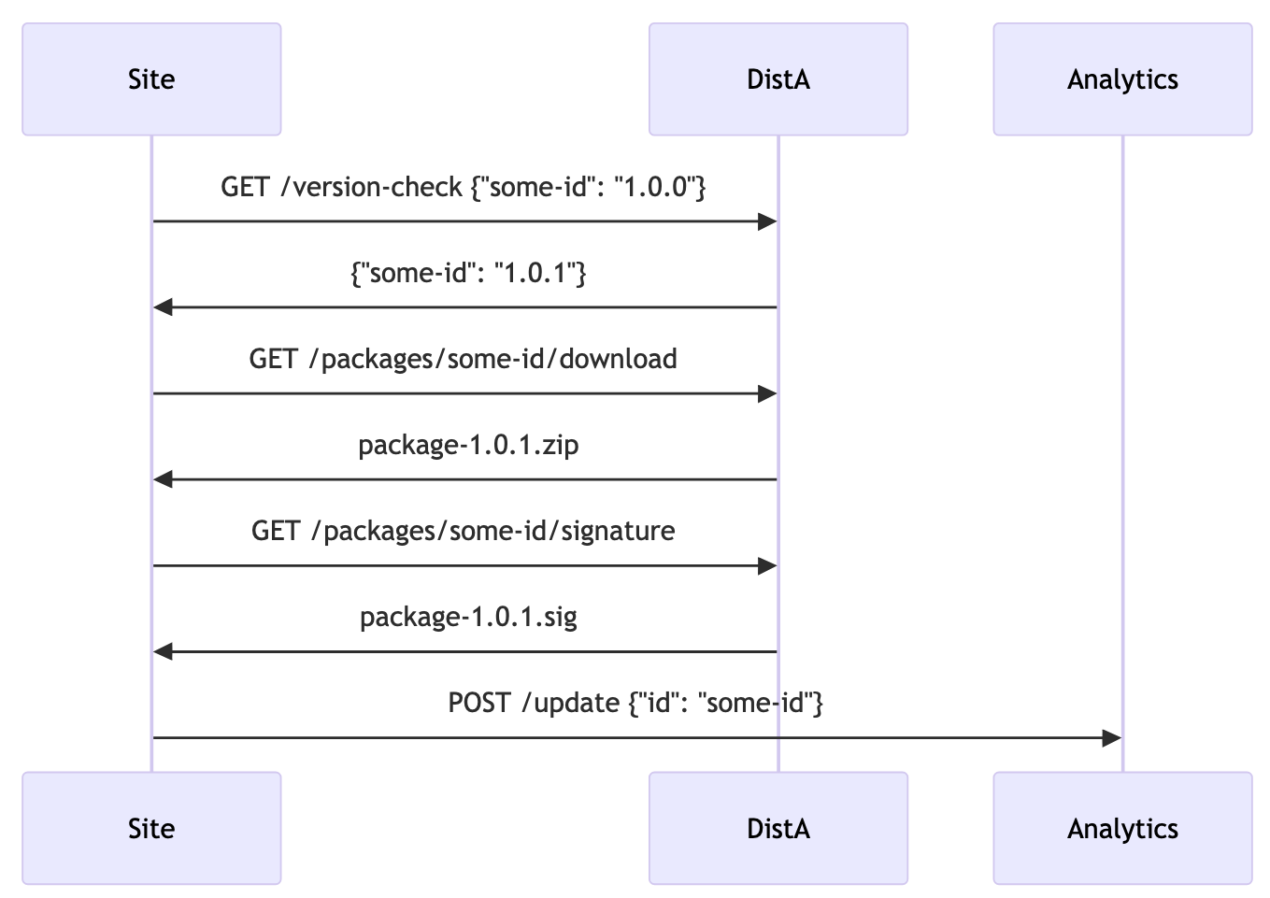Click the top Site participant box

pyautogui.click(x=151, y=79)
